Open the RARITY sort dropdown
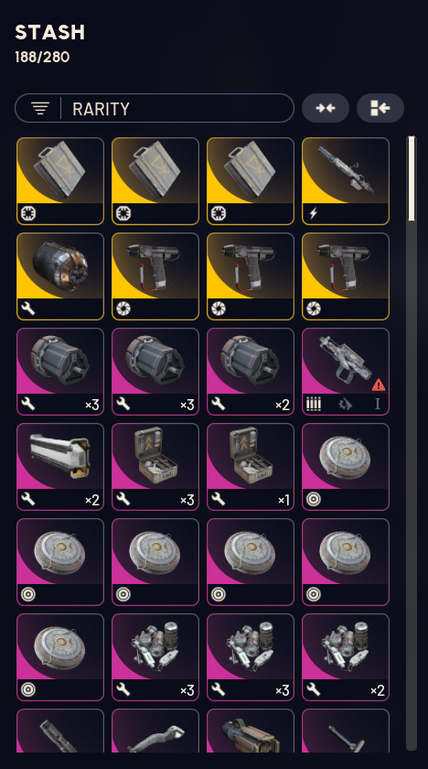 pyautogui.click(x=155, y=108)
